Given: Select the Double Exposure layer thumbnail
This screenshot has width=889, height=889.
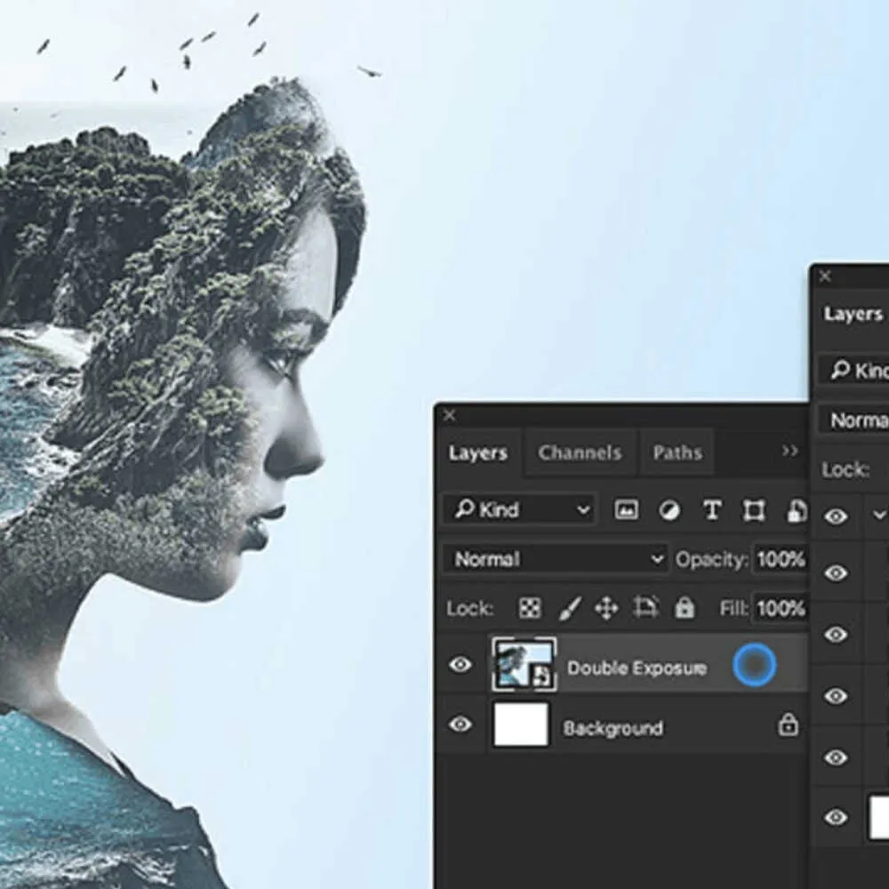Looking at the screenshot, I should tap(525, 665).
